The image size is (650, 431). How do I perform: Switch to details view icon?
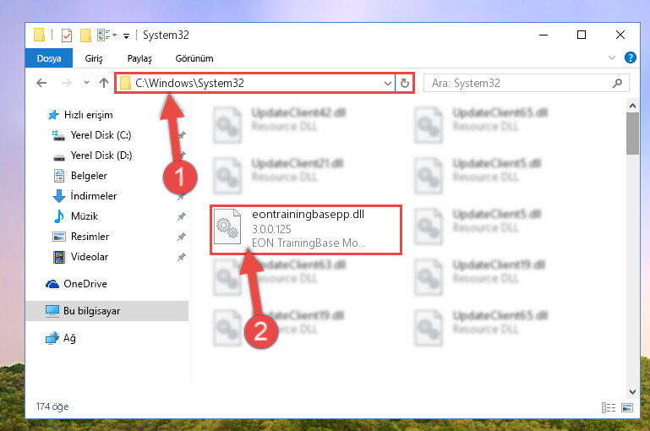(608, 408)
